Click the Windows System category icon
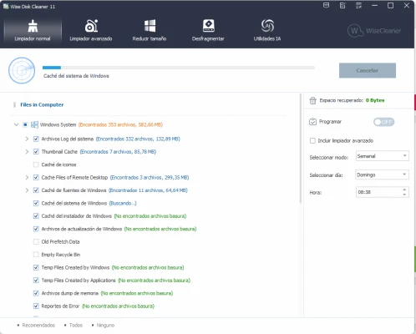Screen dimensions: 416x334 [34, 124]
